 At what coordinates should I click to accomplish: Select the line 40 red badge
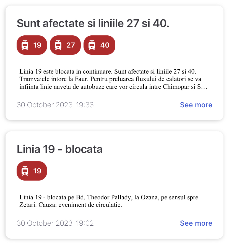tap(99, 45)
